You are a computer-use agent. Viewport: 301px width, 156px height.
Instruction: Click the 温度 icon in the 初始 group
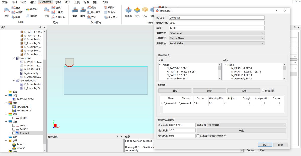click(13, 17)
